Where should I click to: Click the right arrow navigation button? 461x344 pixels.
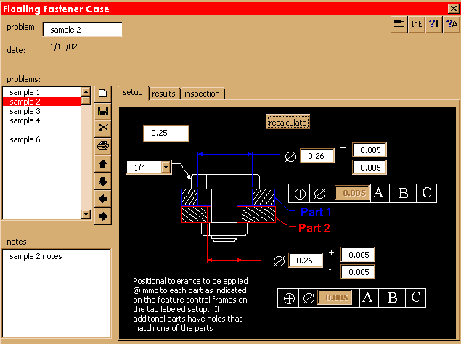coord(103,216)
